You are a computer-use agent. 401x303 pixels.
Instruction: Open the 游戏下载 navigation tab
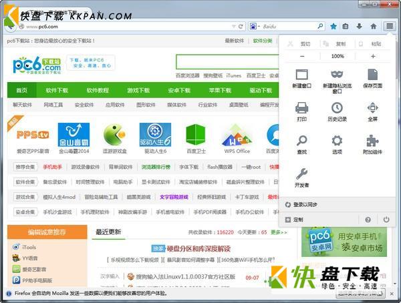click(x=138, y=90)
